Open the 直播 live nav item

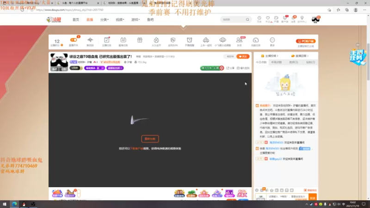click(x=90, y=19)
